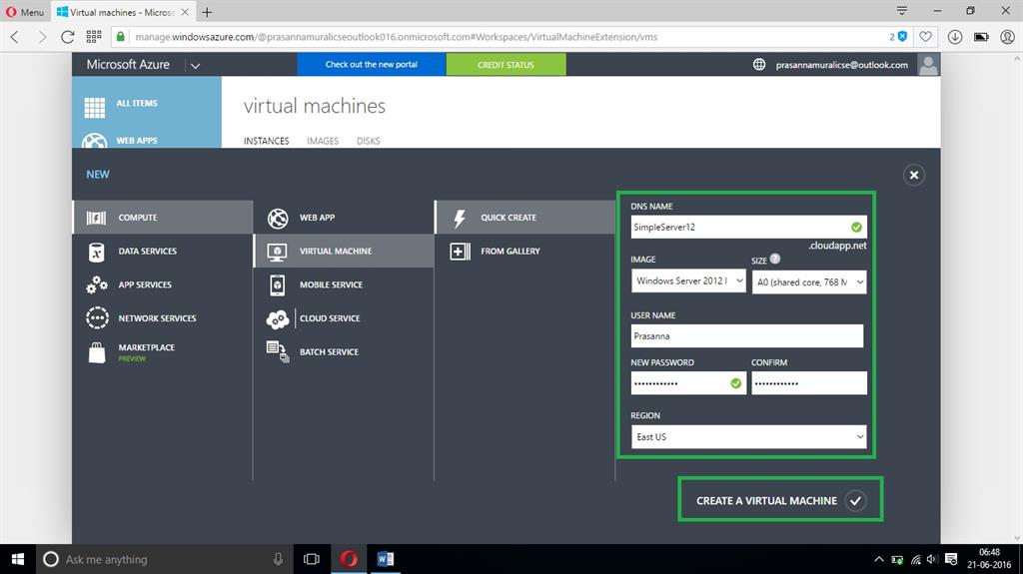
Task: Open Task View on the taskbar
Action: click(x=312, y=559)
